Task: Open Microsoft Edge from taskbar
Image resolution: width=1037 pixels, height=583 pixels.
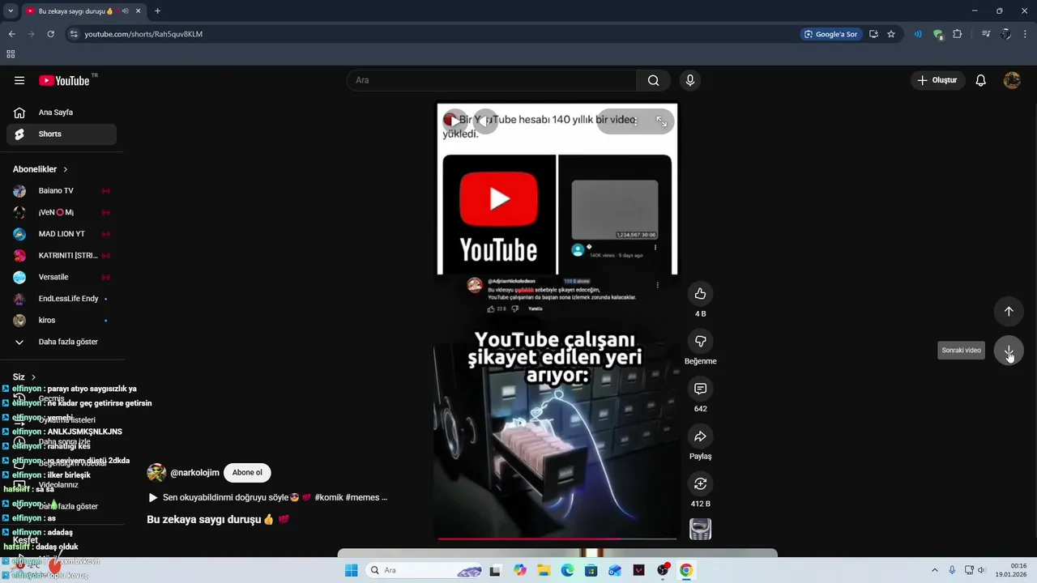Action: click(x=567, y=570)
